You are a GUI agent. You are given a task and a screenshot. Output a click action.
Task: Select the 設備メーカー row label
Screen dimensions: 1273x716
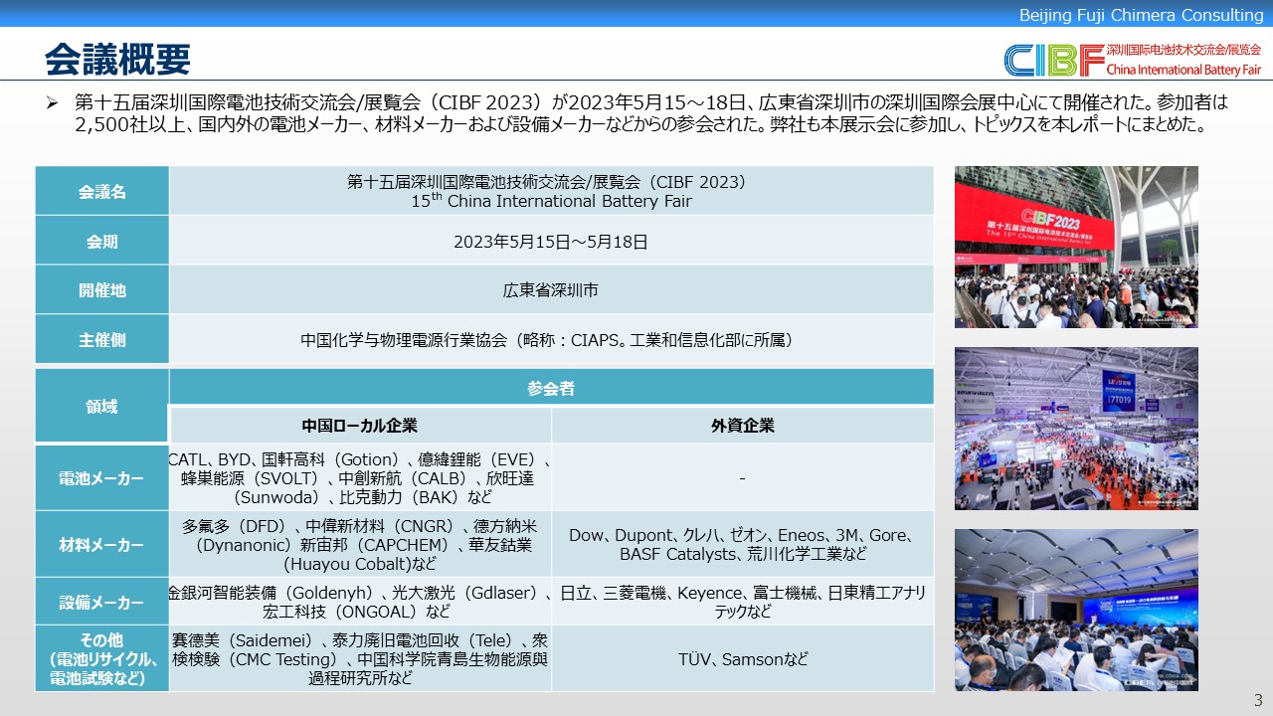pyautogui.click(x=102, y=602)
